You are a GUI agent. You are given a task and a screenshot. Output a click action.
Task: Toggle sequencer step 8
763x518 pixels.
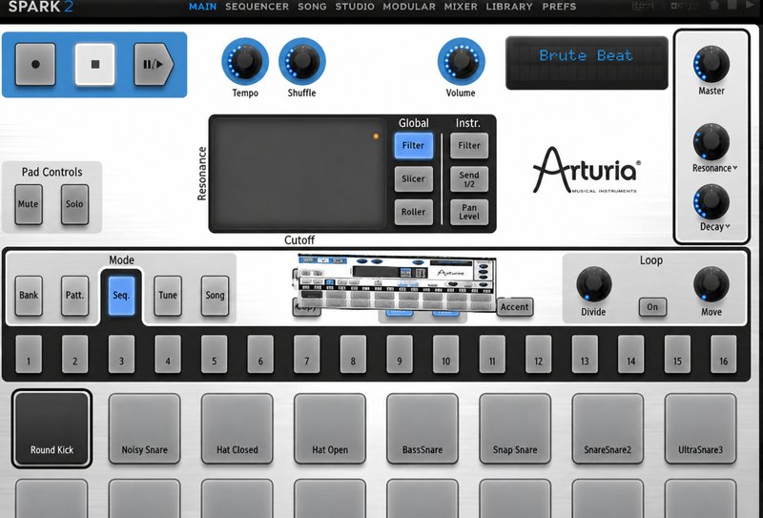coord(353,354)
